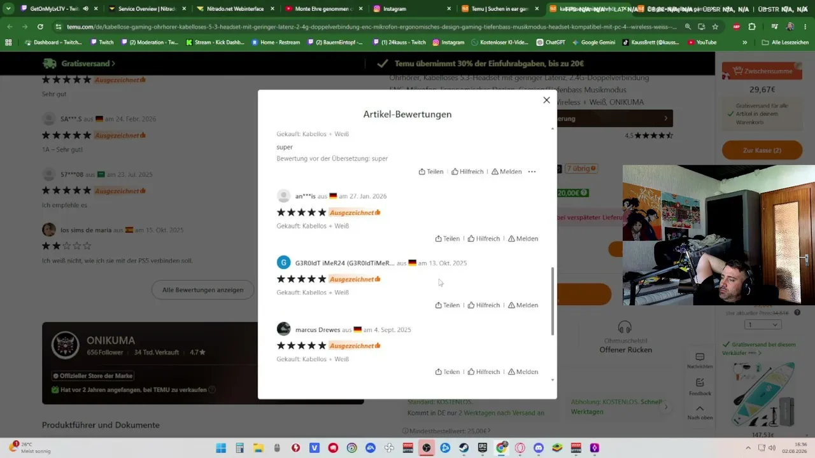
Task: Switch to the Nitrado.net Webinterface tab
Action: [234, 9]
